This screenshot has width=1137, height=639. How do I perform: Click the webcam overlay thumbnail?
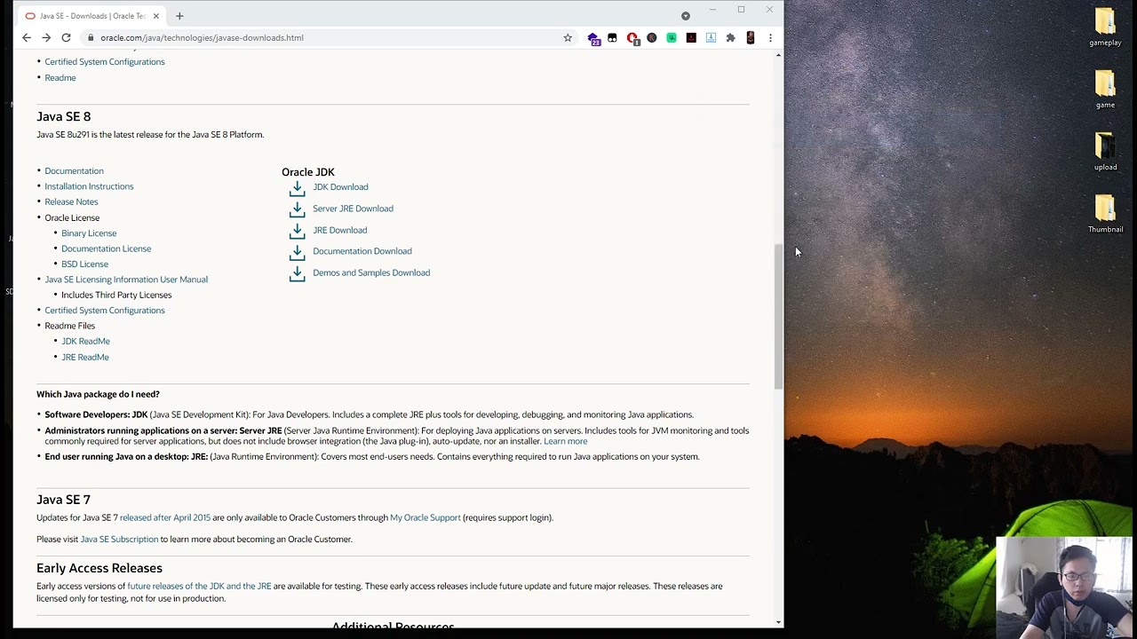click(x=1064, y=588)
